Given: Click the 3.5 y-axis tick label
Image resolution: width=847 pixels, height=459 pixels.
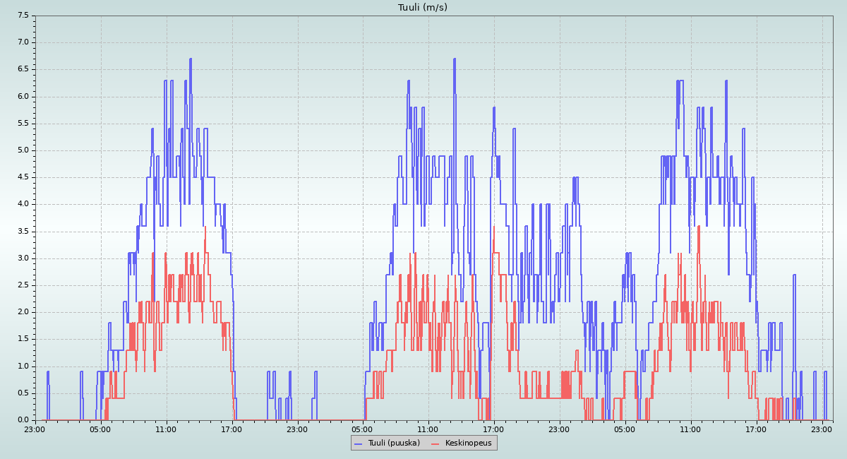Looking at the screenshot, I should pos(23,231).
